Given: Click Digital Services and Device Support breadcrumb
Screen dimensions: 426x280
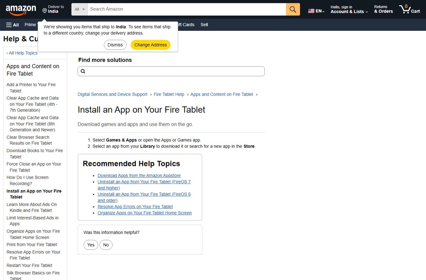Looking at the screenshot, I should click(113, 94).
